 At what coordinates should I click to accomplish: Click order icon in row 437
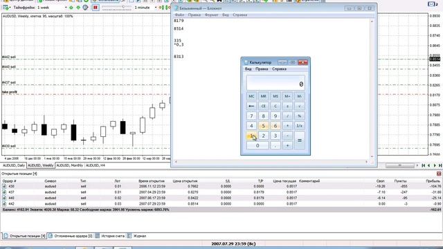pyautogui.click(x=4, y=192)
